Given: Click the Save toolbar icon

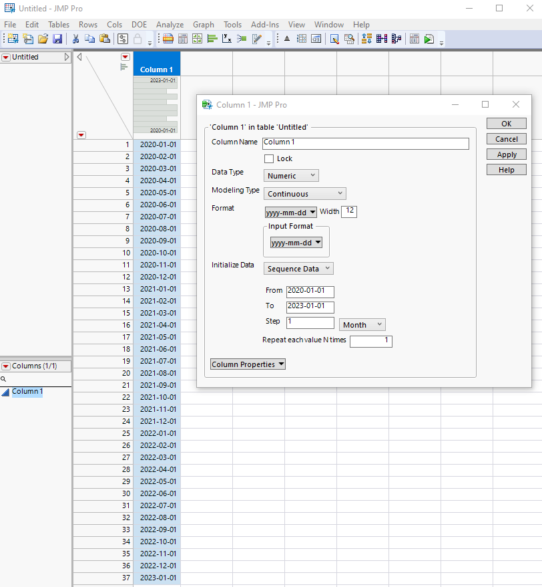Looking at the screenshot, I should click(x=58, y=38).
